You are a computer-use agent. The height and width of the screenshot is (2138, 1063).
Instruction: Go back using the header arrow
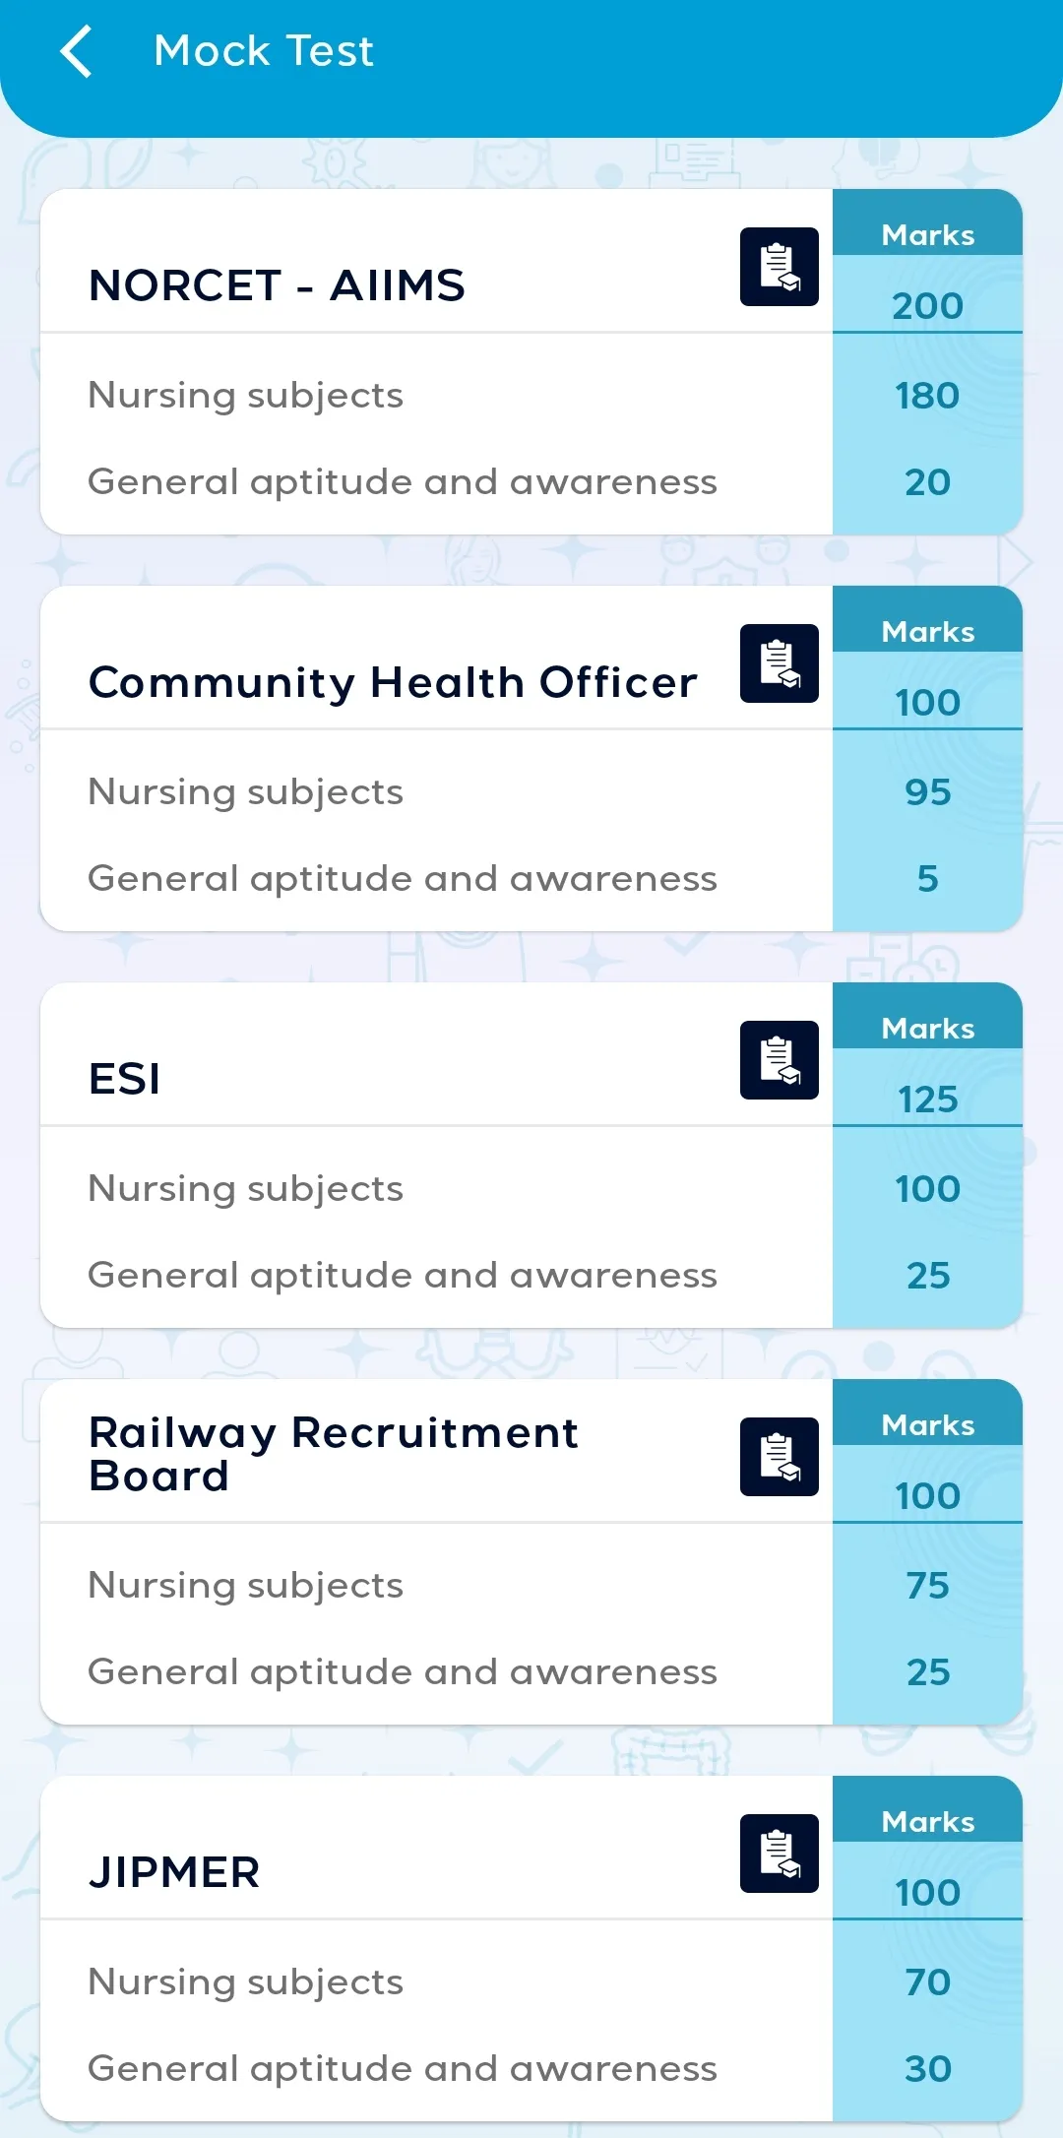76,51
